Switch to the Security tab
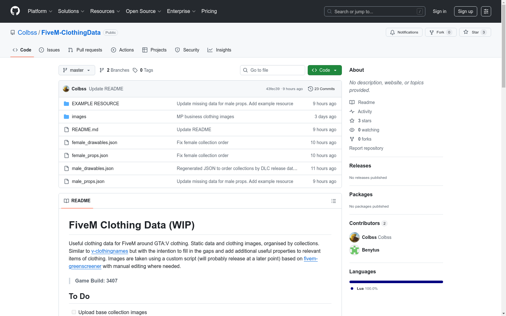This screenshot has width=506, height=316. tap(187, 50)
